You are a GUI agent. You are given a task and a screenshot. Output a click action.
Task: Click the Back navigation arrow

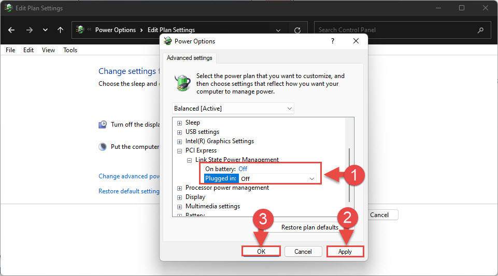[x=11, y=30]
